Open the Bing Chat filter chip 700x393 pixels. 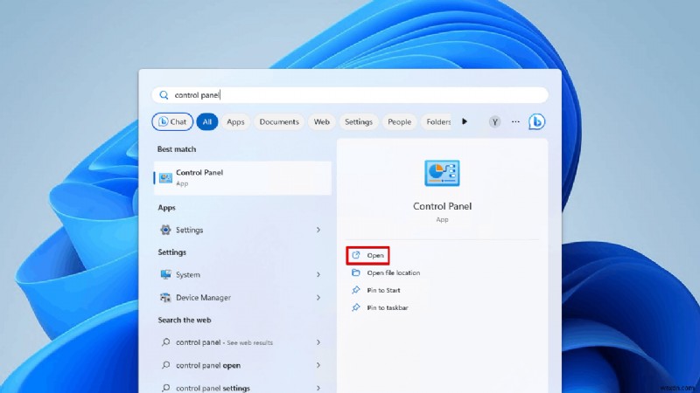(x=172, y=121)
